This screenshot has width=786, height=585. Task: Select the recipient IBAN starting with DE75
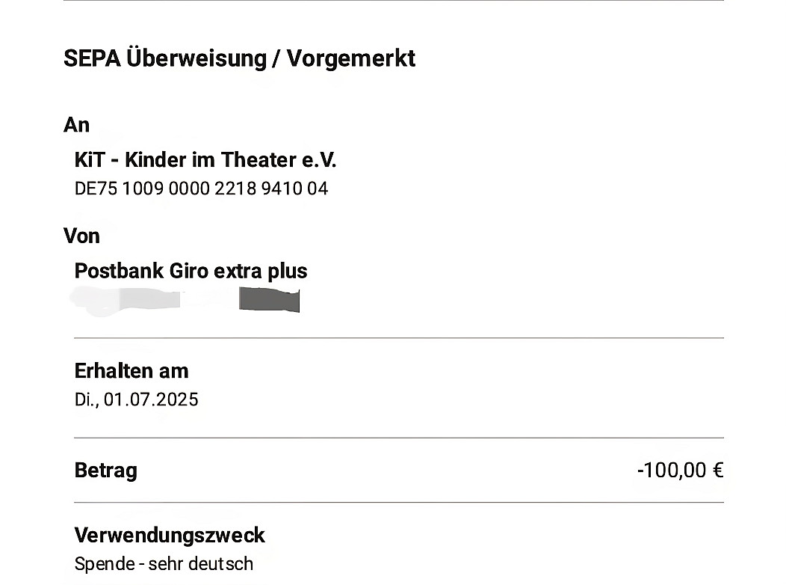pos(201,189)
